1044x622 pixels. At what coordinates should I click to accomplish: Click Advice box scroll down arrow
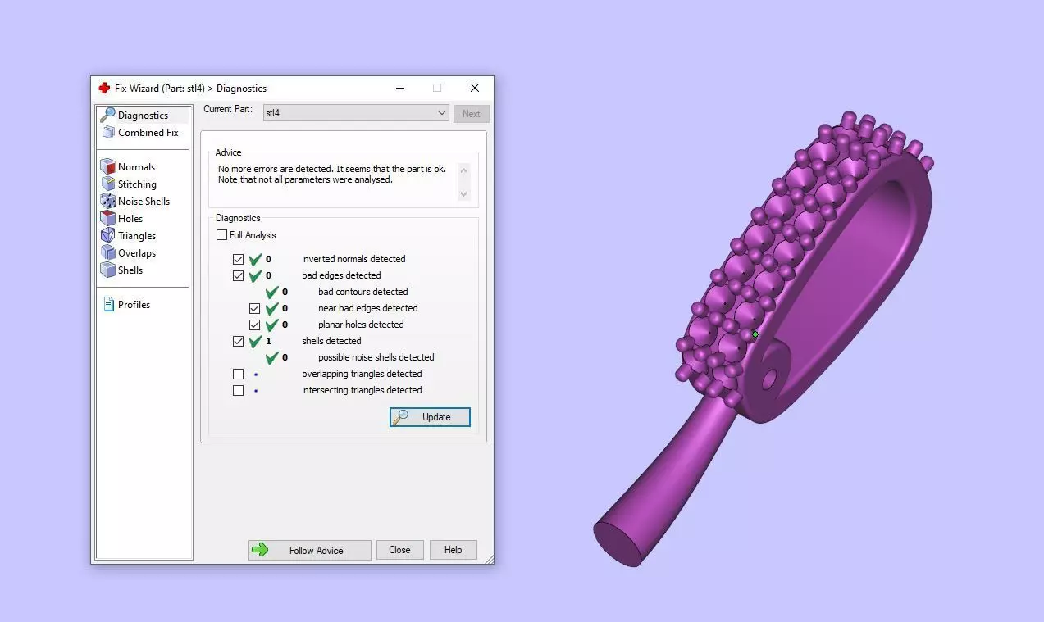[x=464, y=194]
